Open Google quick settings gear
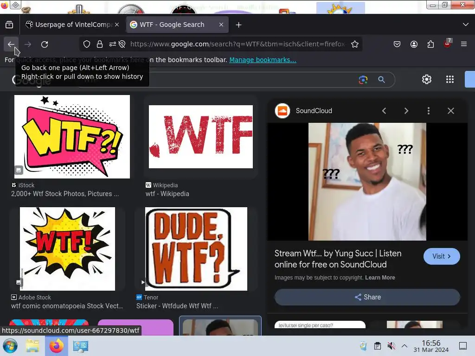The width and height of the screenshot is (475, 356). coord(427,79)
